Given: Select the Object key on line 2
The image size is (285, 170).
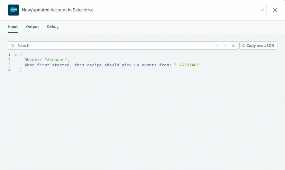Looking at the screenshot, I should pos(33,60).
